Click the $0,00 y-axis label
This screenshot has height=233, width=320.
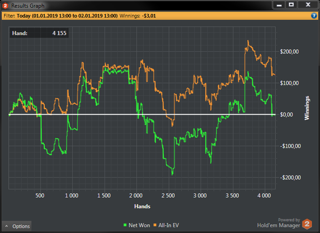click(286, 114)
